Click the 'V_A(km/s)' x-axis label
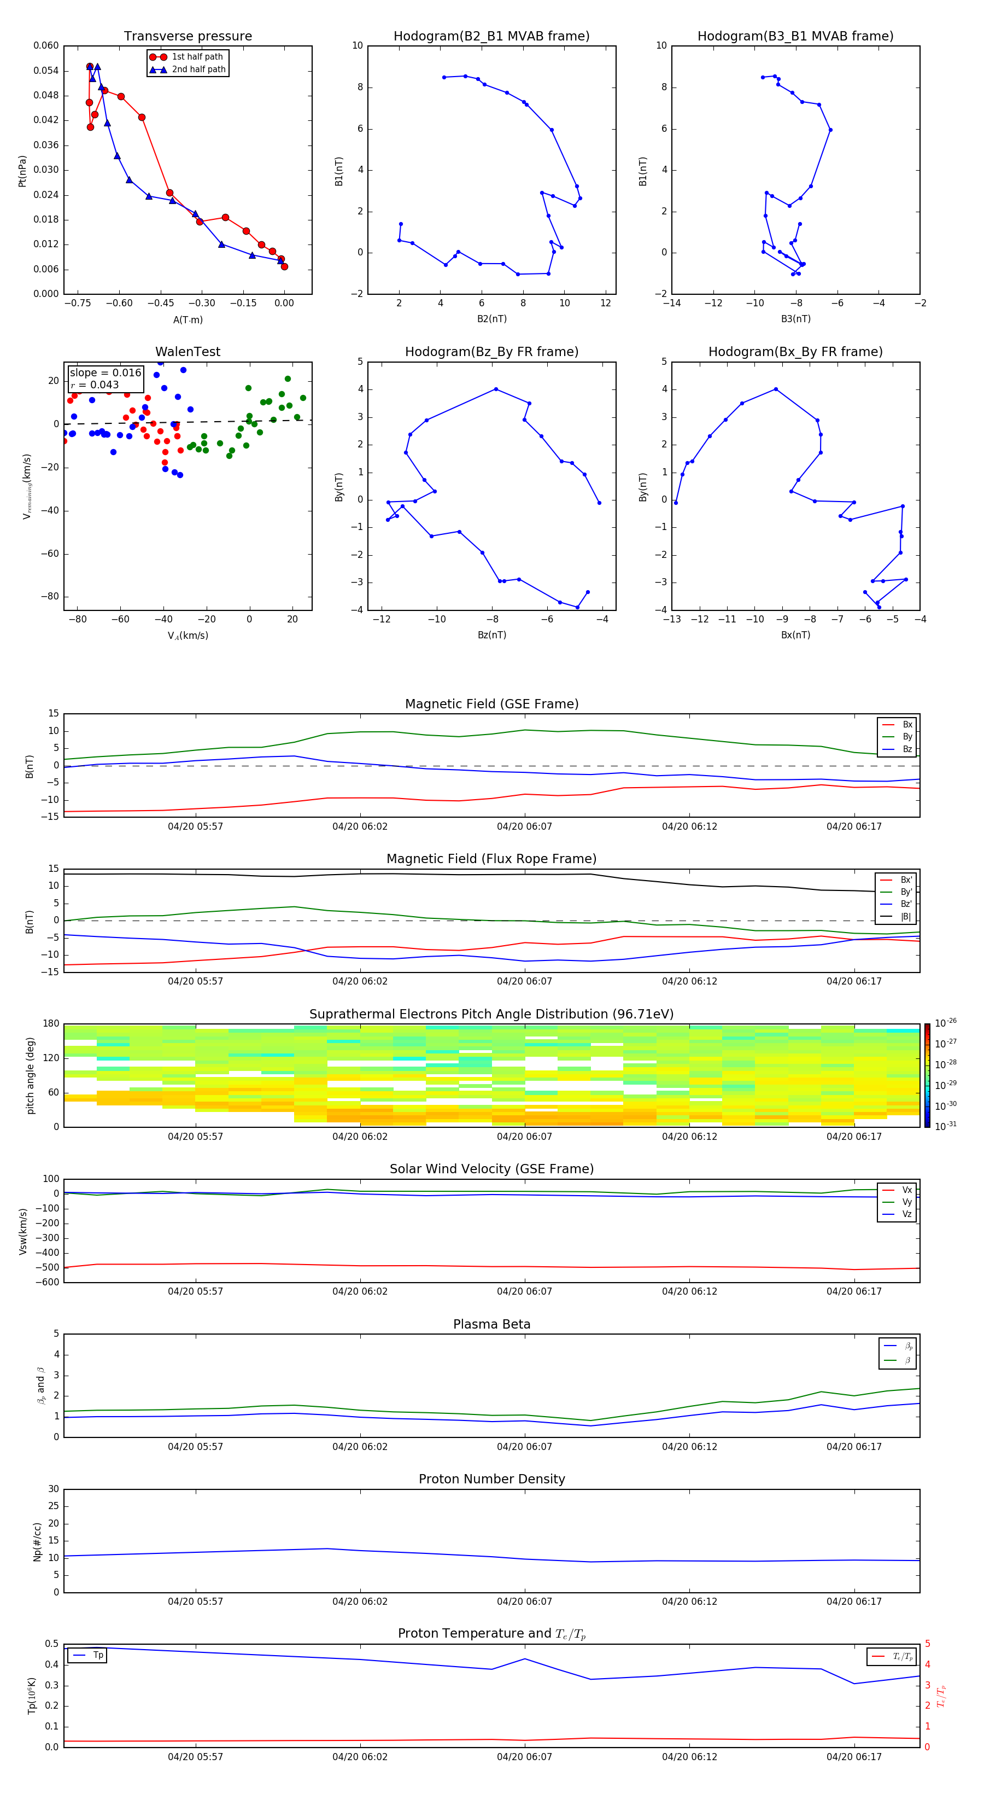Screen dimensions: 984x1805 [x=188, y=636]
